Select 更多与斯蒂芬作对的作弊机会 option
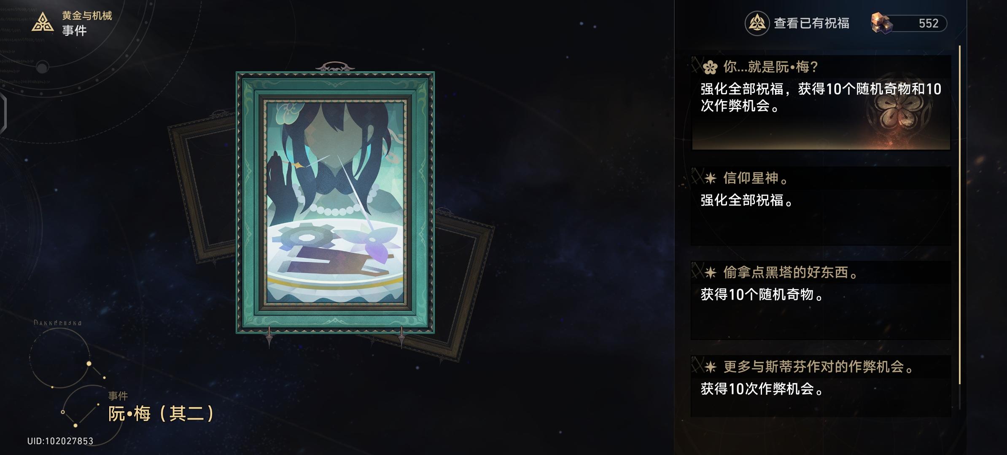This screenshot has height=455, width=1007. (x=821, y=386)
